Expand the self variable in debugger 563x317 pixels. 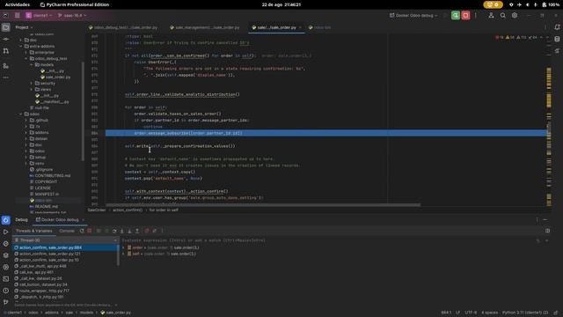123,254
